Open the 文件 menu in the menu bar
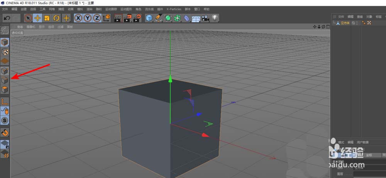The width and height of the screenshot is (386, 178). [5, 8]
